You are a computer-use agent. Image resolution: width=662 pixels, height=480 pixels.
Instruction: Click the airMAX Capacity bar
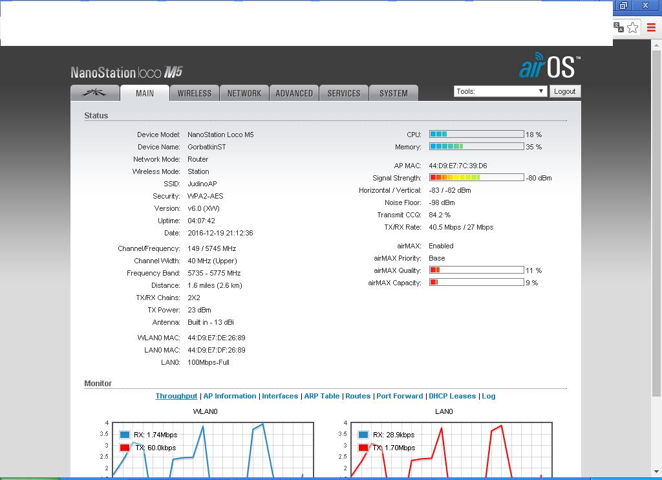click(x=476, y=282)
